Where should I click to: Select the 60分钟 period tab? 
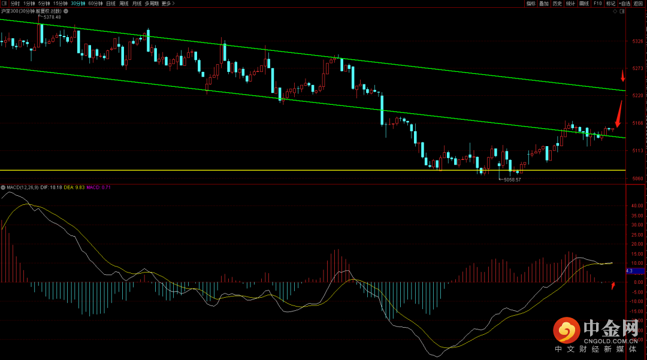coord(95,4)
